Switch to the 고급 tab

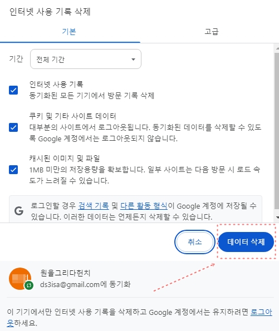point(212,32)
